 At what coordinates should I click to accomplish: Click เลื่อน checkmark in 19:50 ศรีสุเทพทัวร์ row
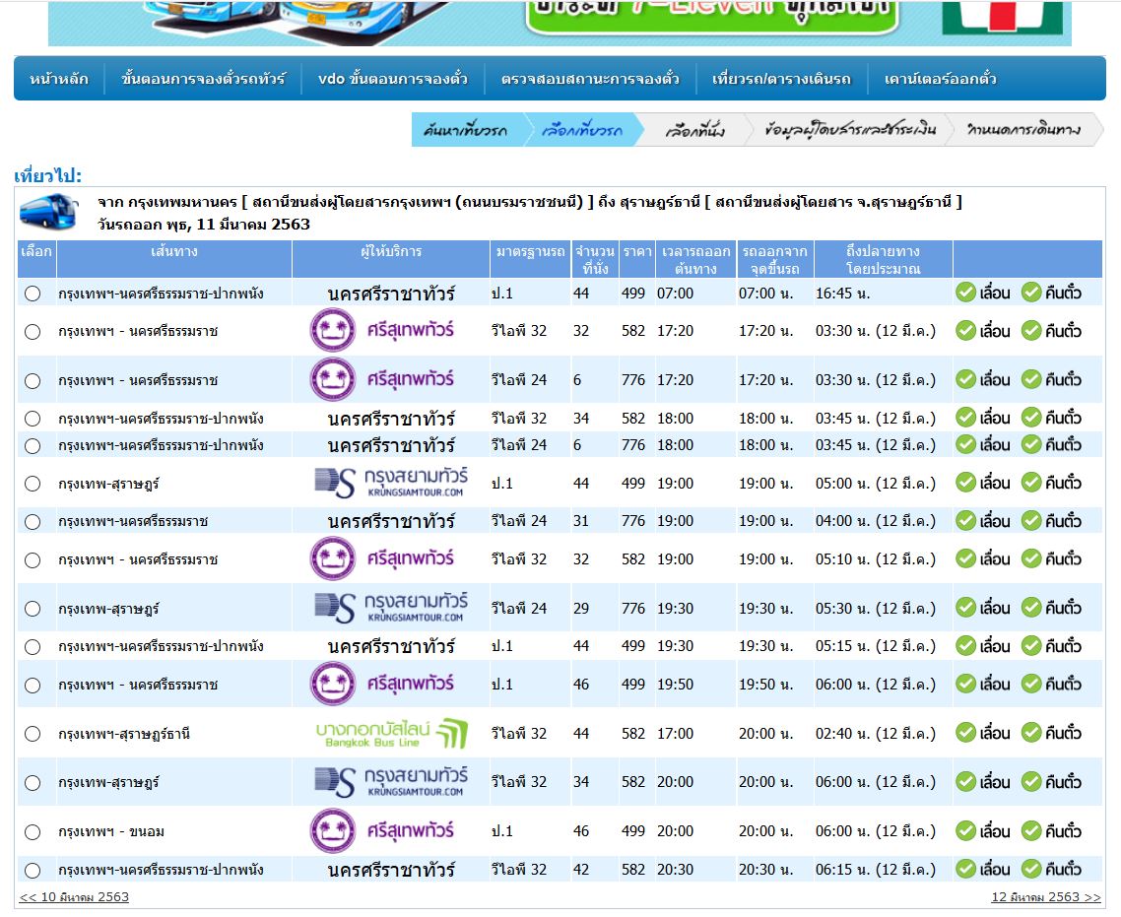click(966, 684)
